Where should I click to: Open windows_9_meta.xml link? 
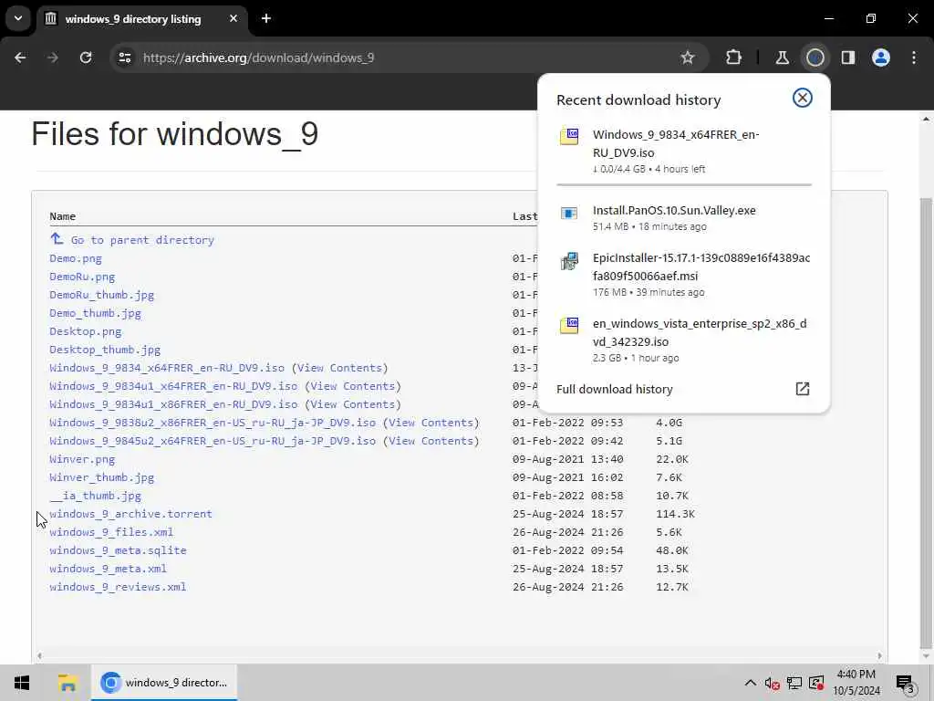point(108,569)
